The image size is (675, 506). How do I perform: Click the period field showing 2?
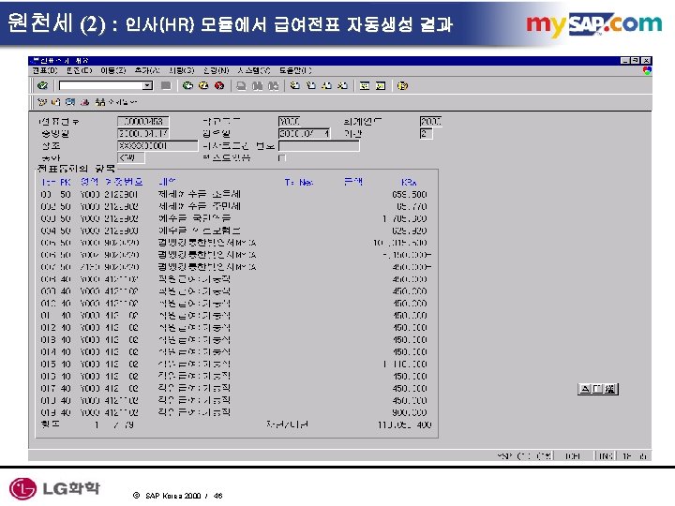pos(427,134)
